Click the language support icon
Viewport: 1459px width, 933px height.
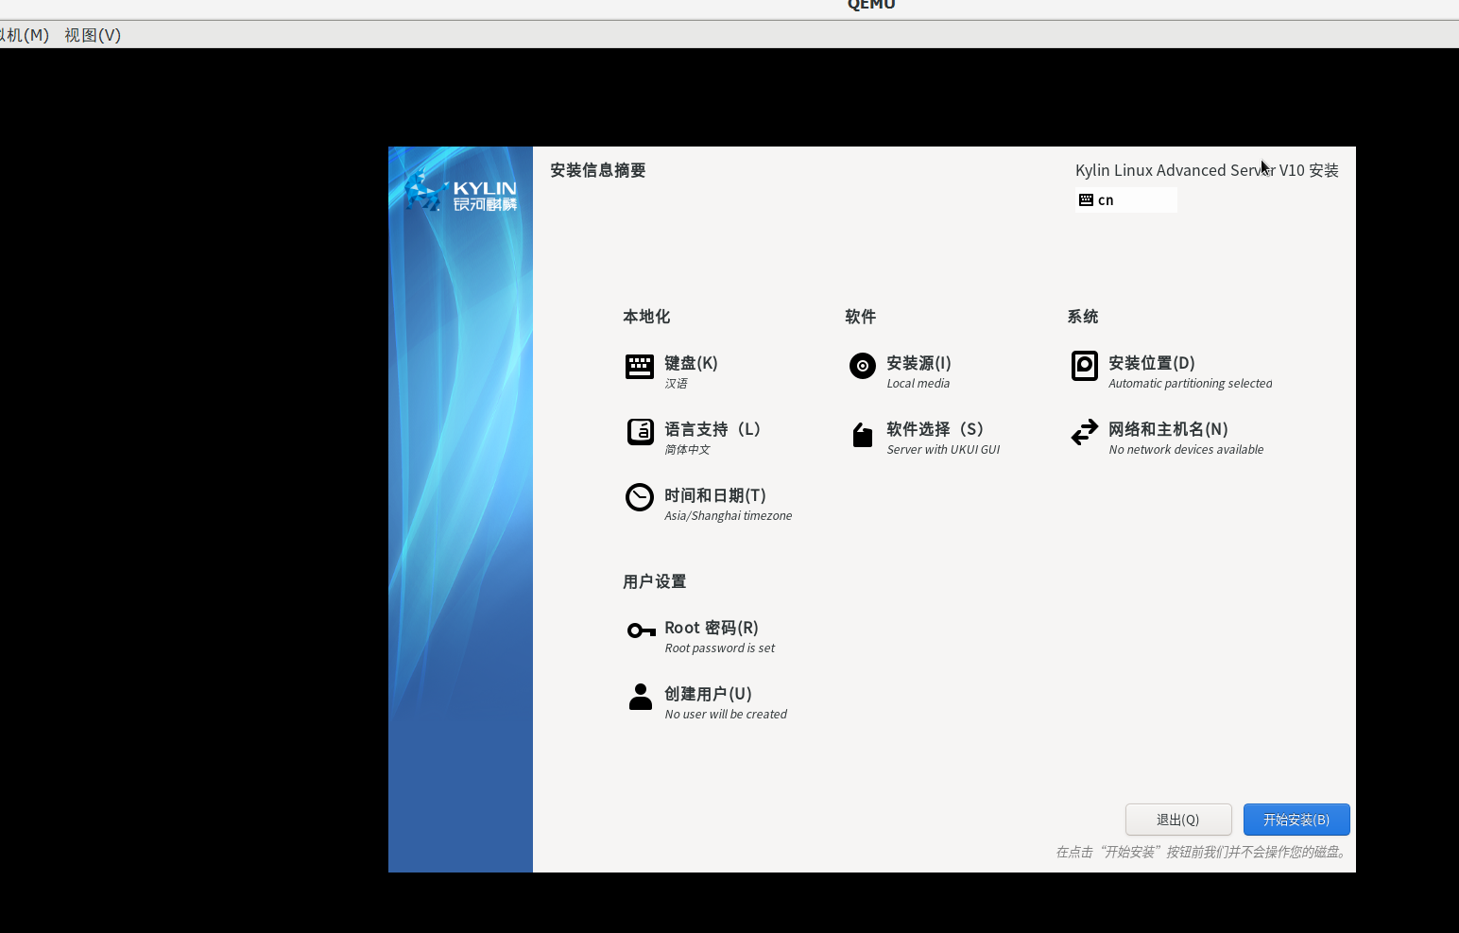640,432
